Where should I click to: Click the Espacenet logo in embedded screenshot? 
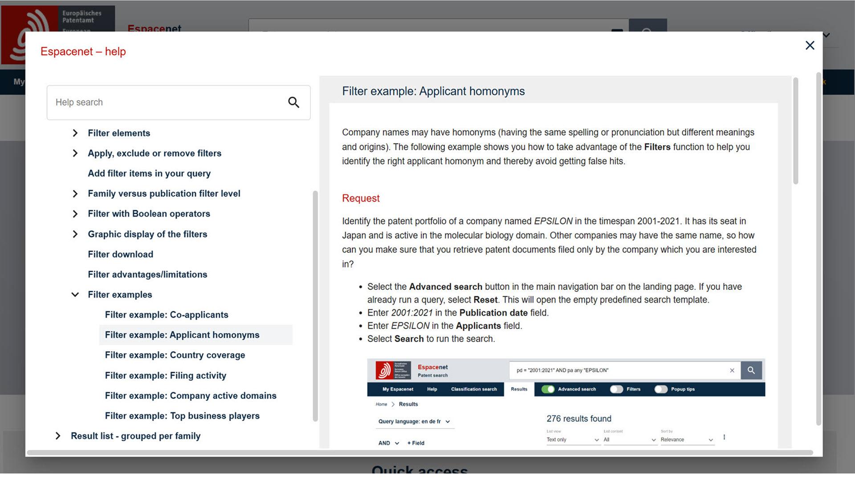point(393,370)
